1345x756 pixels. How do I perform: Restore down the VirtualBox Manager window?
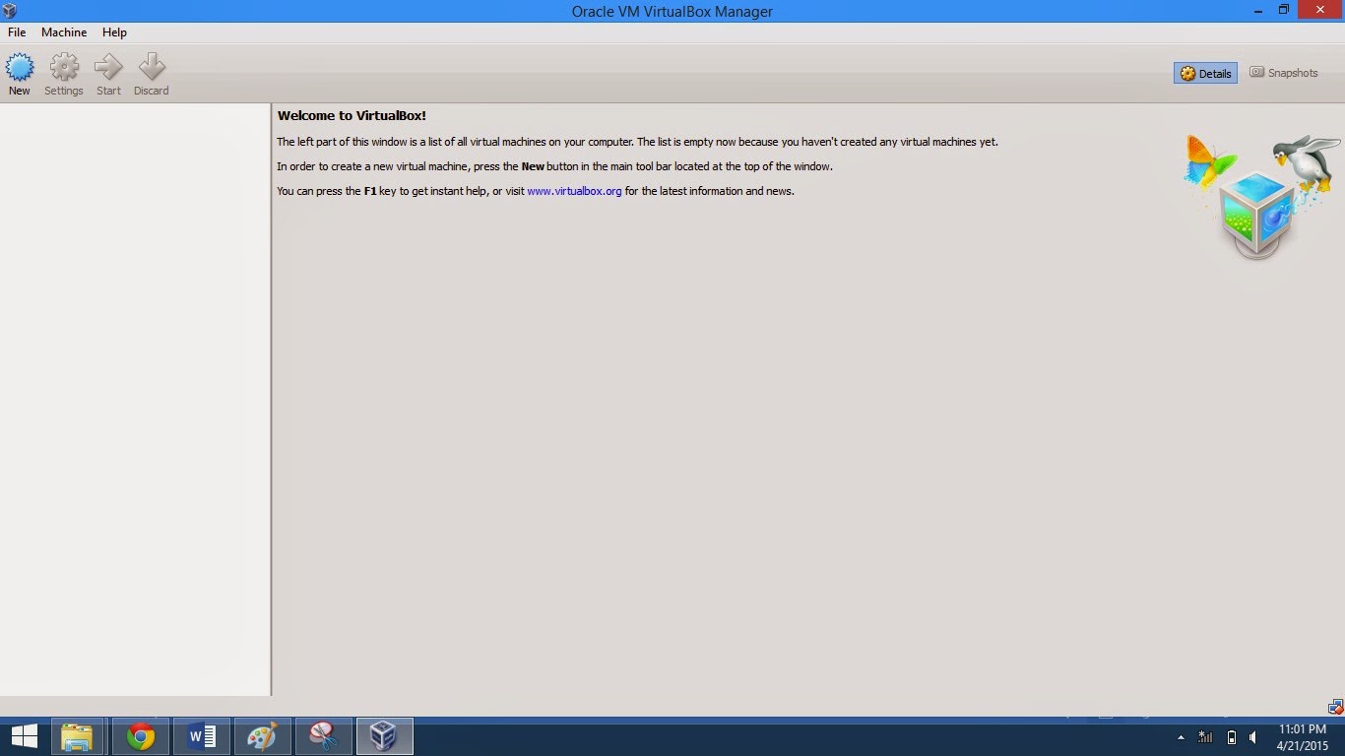click(1284, 10)
